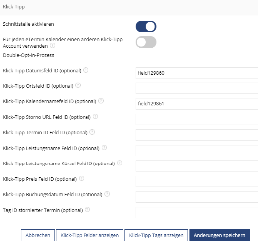Enable separate Klick-Tipp account per calendar toggle
Image resolution: width=258 pixels, height=246 pixels.
coord(146,42)
